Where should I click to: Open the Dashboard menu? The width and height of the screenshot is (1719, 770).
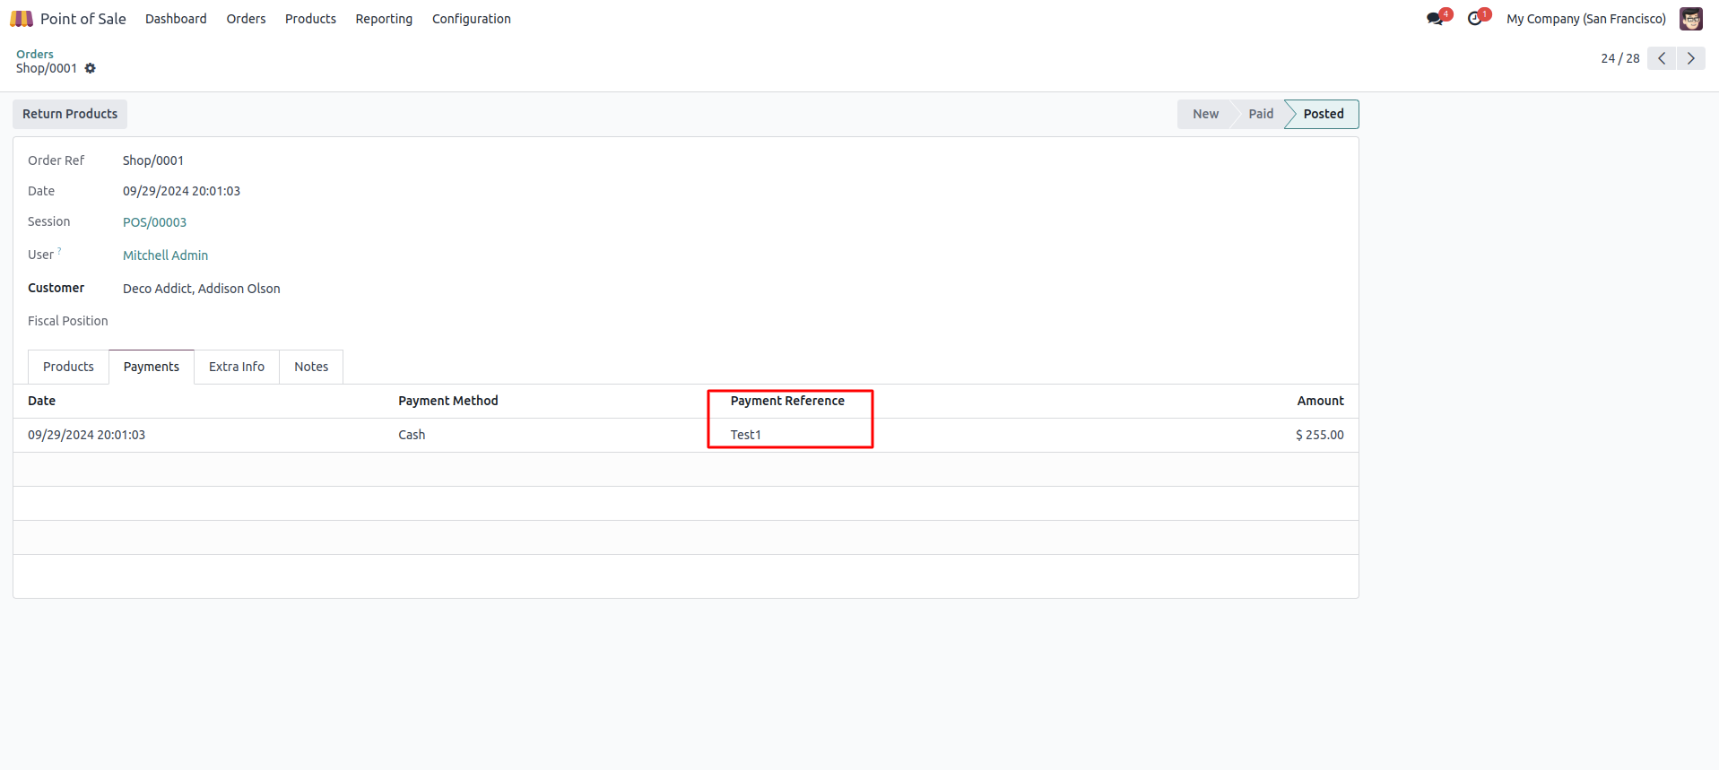[176, 19]
